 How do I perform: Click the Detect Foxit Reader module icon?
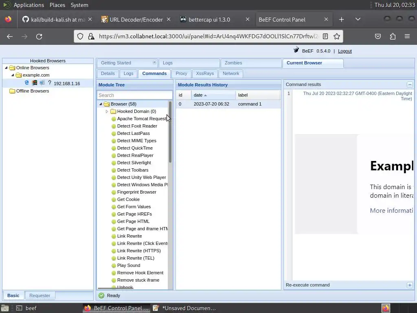tap(114, 126)
